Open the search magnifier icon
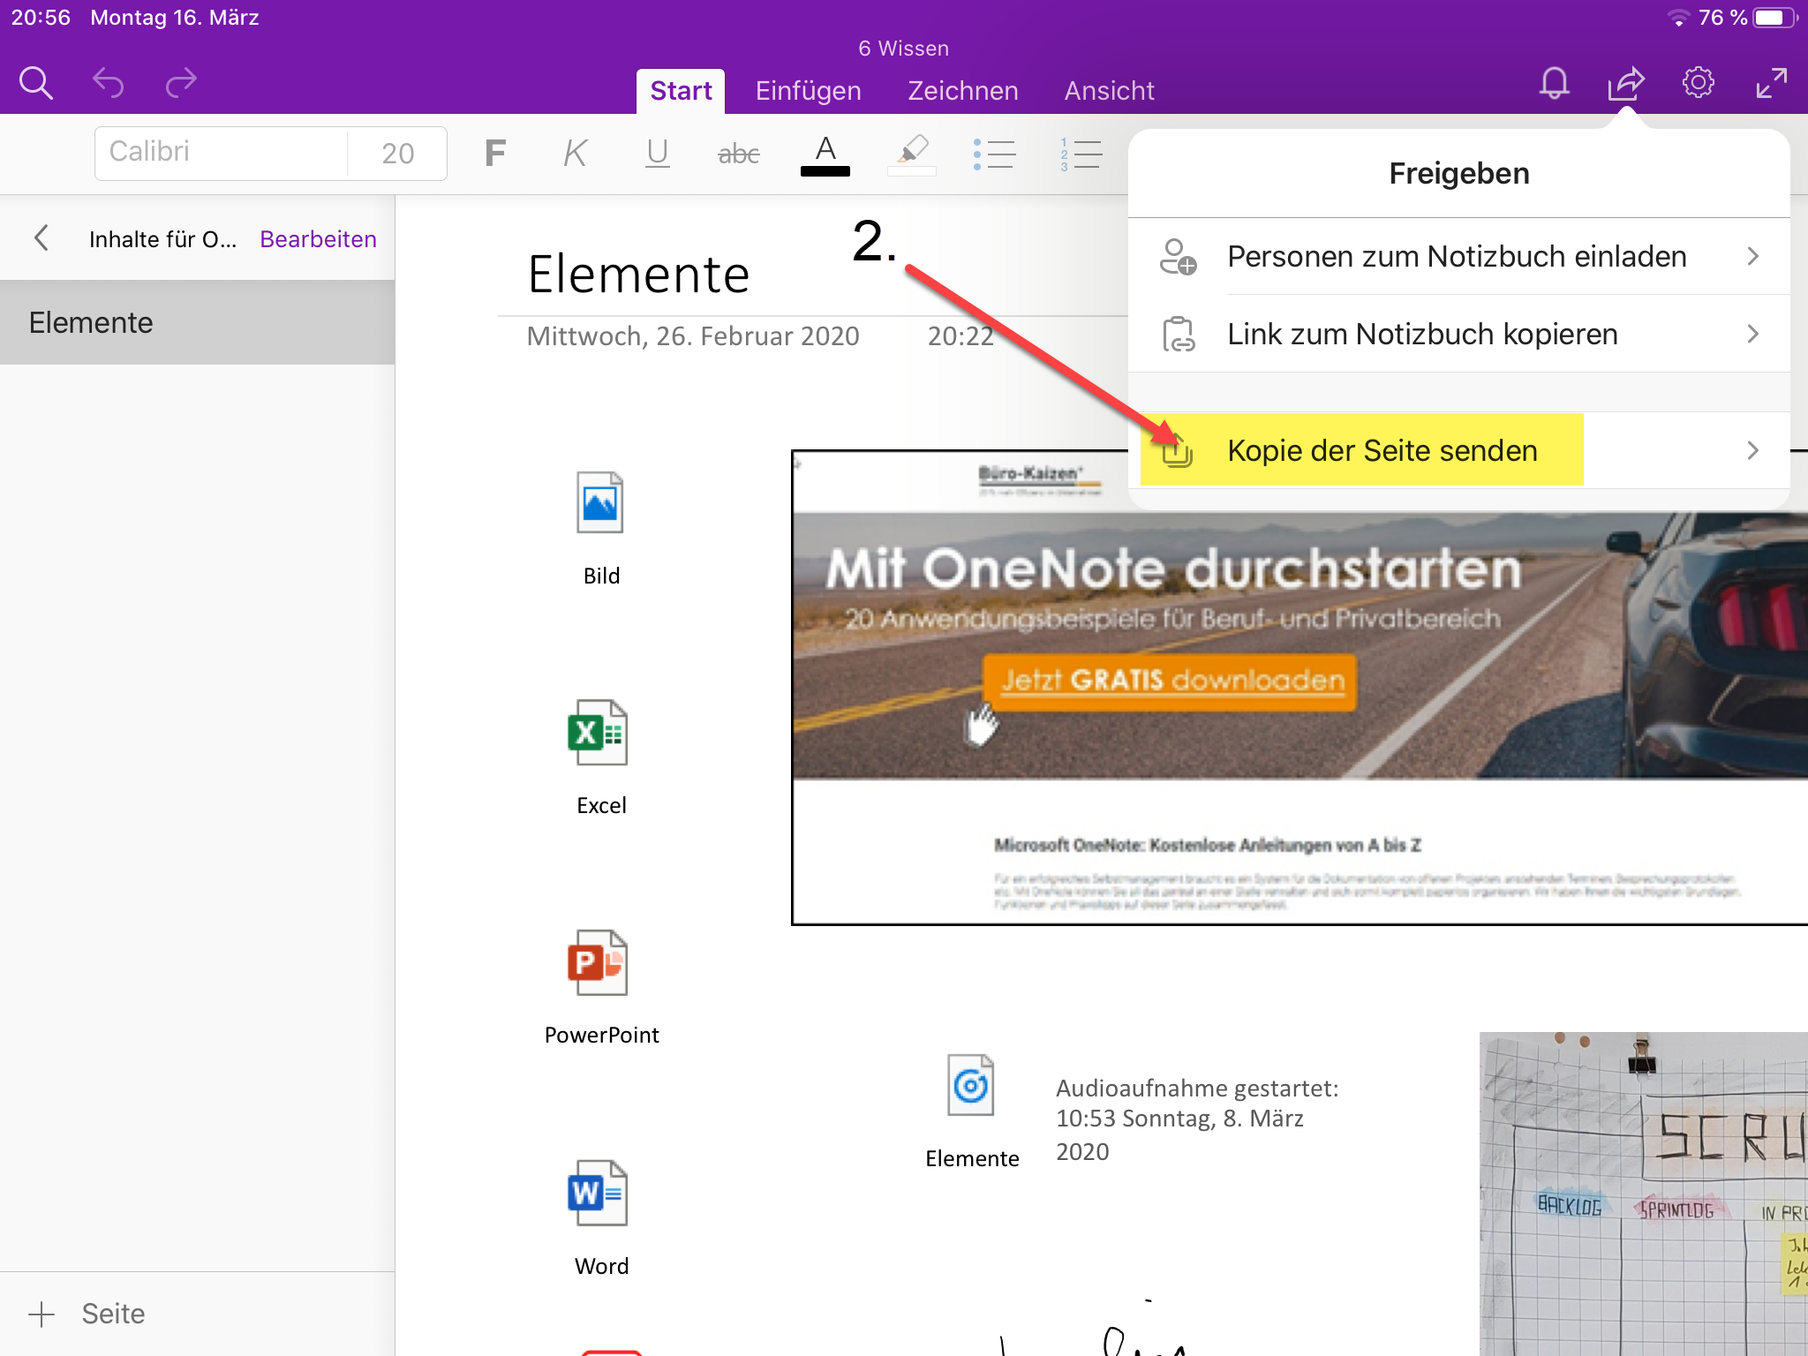1808x1356 pixels. coord(36,84)
